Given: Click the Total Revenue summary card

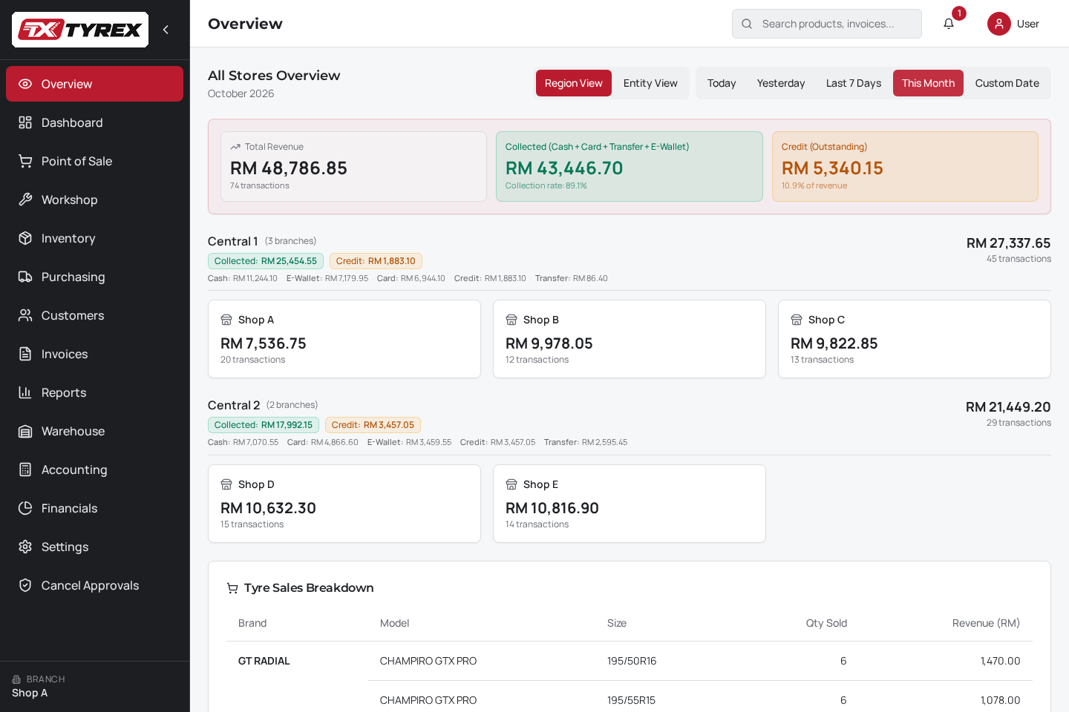Looking at the screenshot, I should (353, 166).
